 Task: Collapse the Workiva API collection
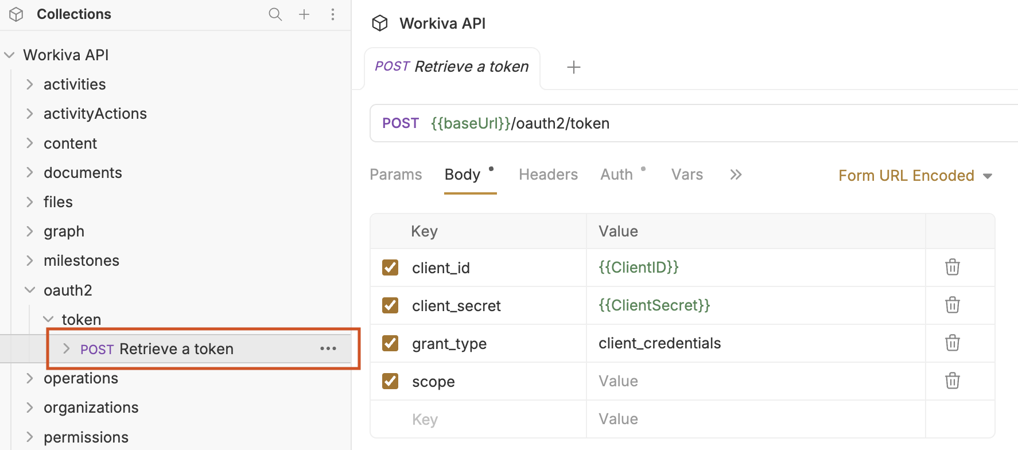pos(9,55)
